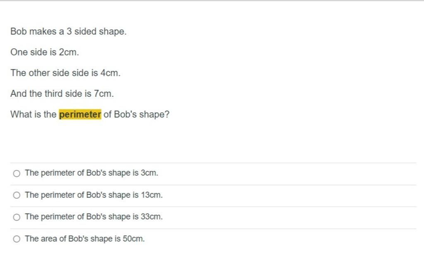Click answer text 'The perimeter of Bob's shape is 3cm.'
This screenshot has width=424, height=259.
(x=92, y=173)
